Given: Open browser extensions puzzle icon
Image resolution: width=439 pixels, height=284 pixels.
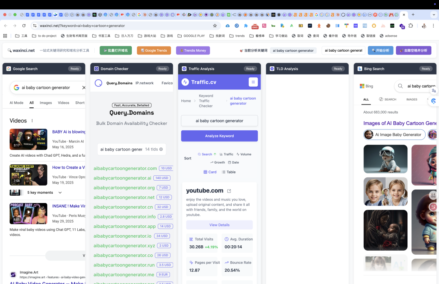Looking at the screenshot, I should point(411,26).
